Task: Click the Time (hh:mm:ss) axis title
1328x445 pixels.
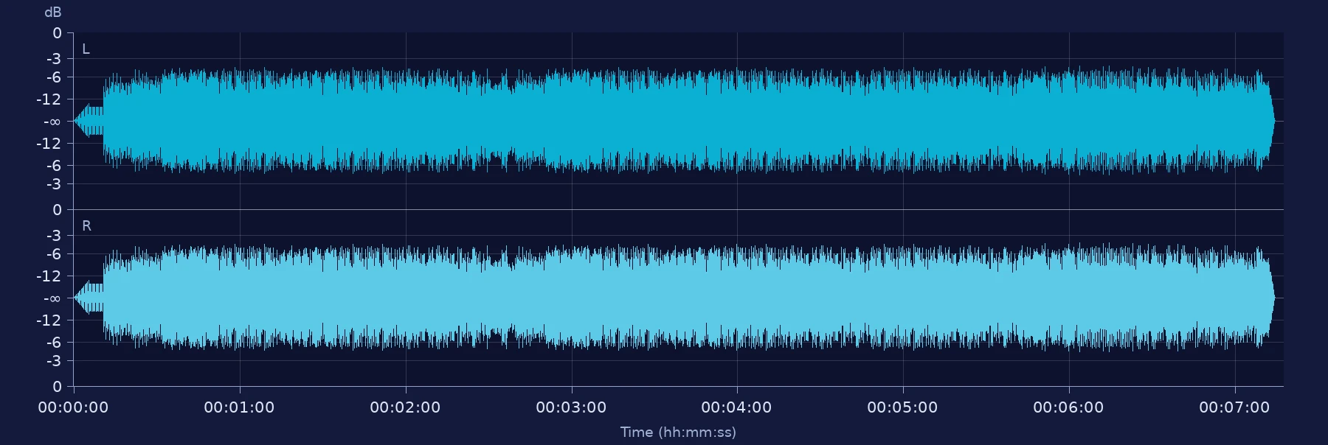Action: (678, 432)
